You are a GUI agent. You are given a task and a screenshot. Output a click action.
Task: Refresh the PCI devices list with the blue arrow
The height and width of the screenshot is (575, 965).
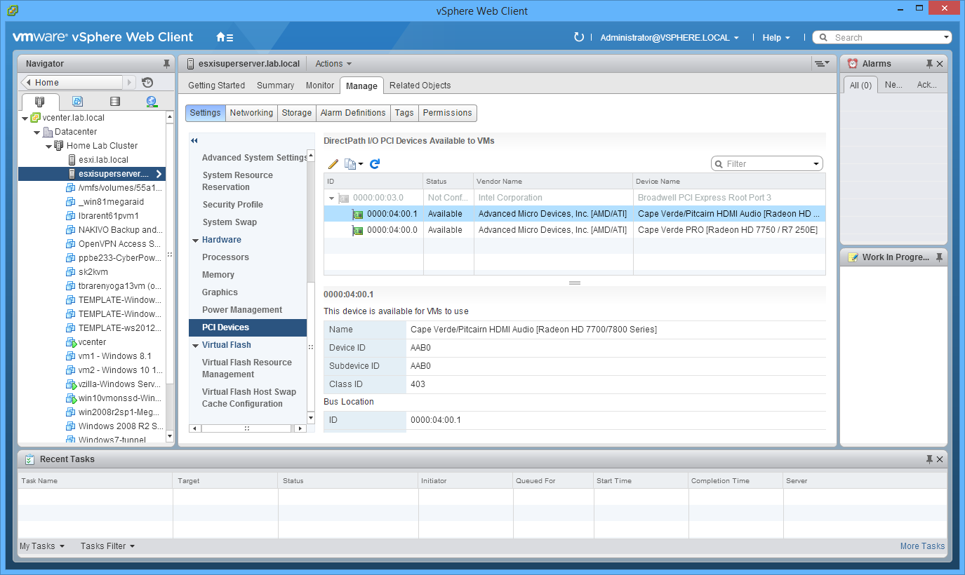[375, 164]
